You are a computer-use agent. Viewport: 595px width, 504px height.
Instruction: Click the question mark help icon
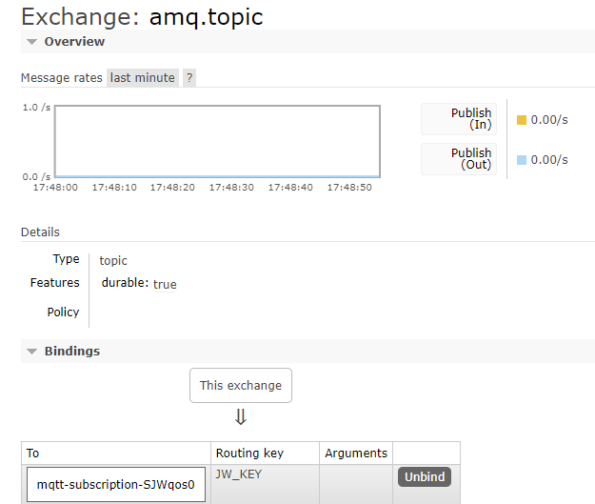189,78
